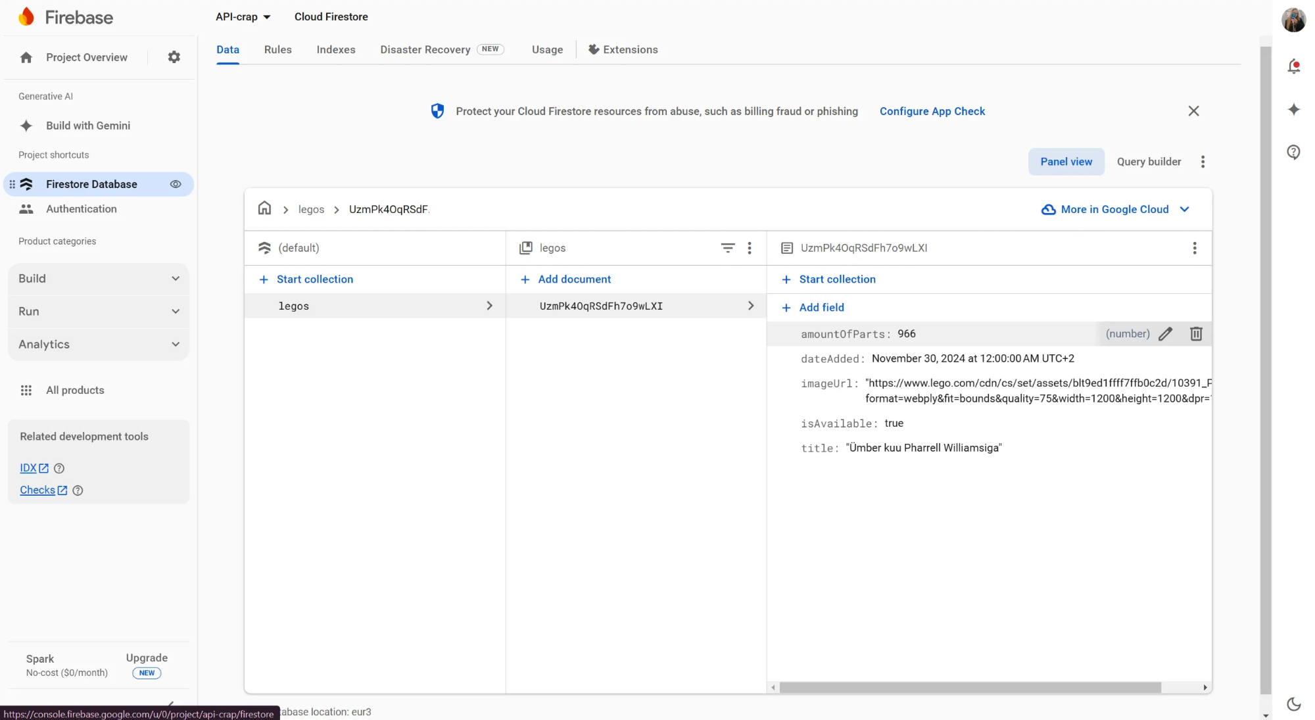Open the API-crap project dropdown
Image resolution: width=1315 pixels, height=720 pixels.
click(x=243, y=17)
